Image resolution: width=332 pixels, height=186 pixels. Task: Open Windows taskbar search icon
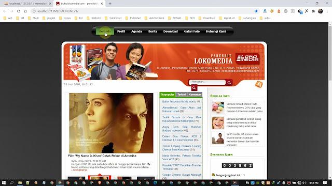tap(11, 182)
